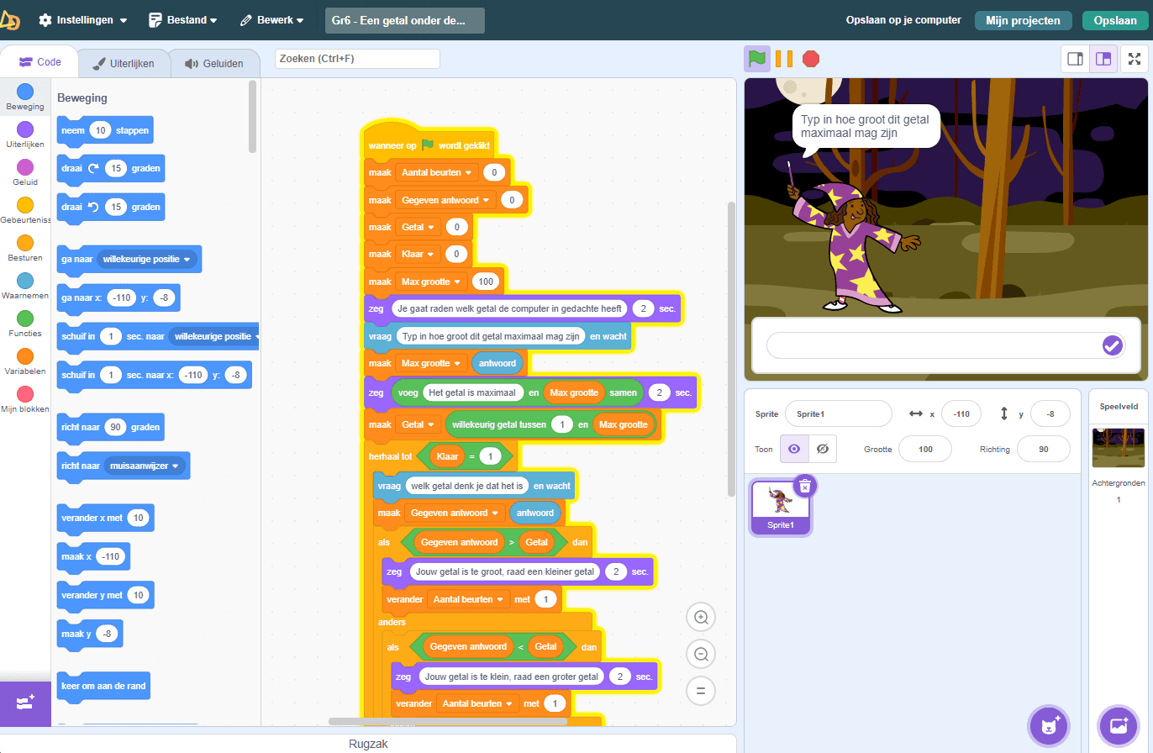The image size is (1153, 753).
Task: Zoom in on the code workspace
Action: coord(701,617)
